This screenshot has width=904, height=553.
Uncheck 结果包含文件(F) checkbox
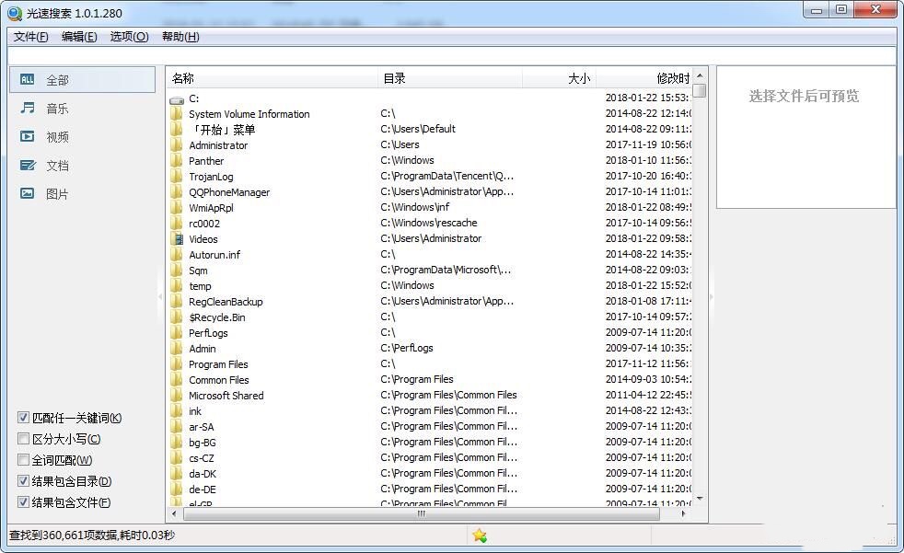click(x=23, y=502)
